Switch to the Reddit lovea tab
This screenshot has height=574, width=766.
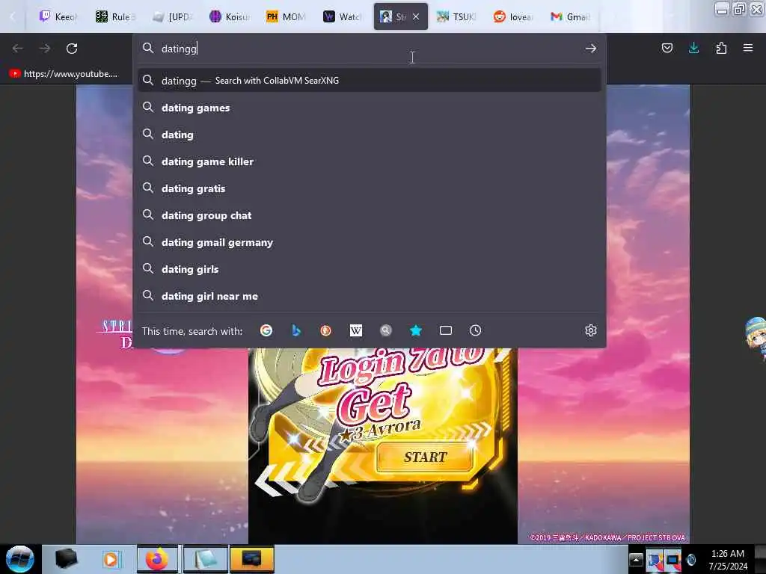coord(513,16)
